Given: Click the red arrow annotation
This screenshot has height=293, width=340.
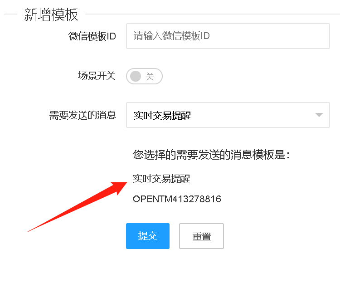Looking at the screenshot, I should pyautogui.click(x=78, y=207).
